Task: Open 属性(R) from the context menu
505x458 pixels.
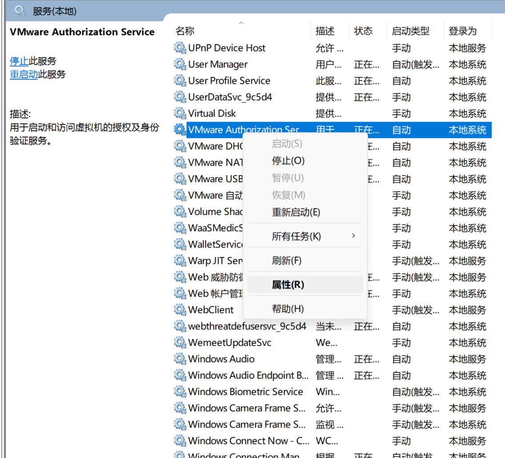Action: (x=305, y=285)
